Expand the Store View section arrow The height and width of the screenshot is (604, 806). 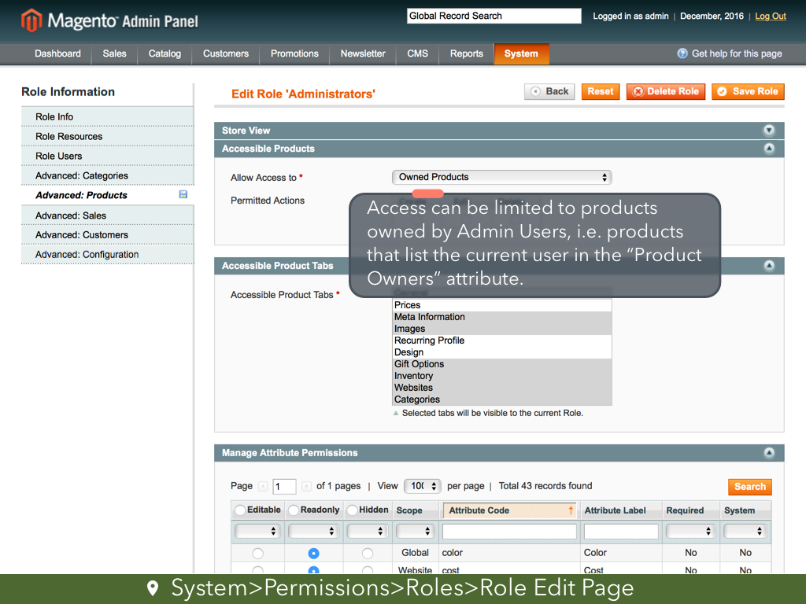769,131
